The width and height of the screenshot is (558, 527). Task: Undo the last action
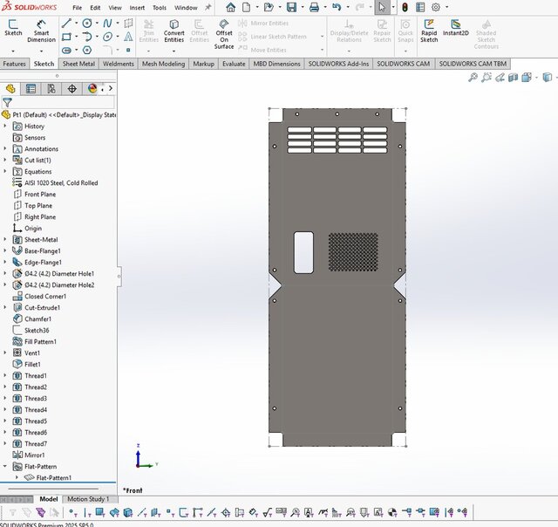point(337,7)
